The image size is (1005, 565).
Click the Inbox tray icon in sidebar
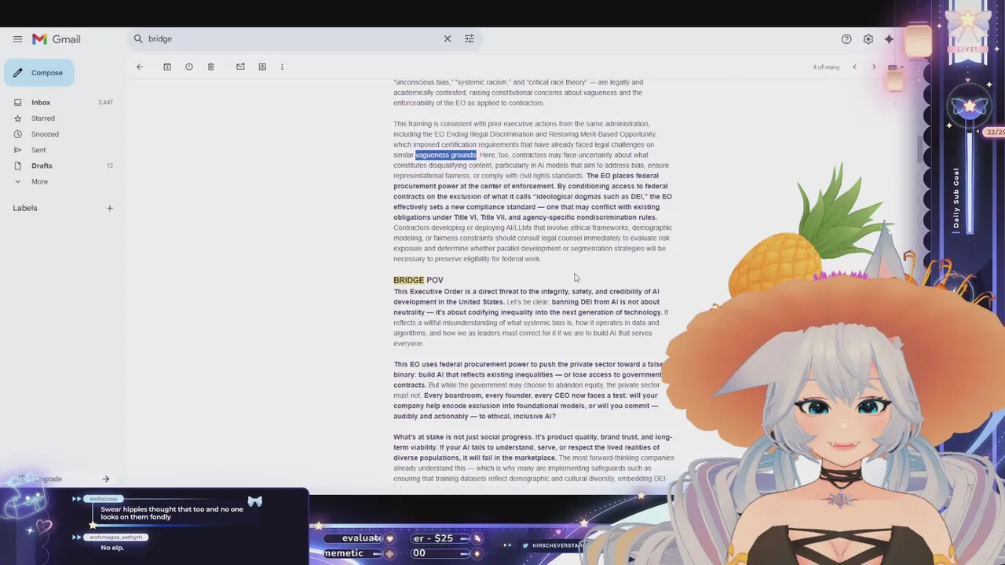tap(17, 103)
